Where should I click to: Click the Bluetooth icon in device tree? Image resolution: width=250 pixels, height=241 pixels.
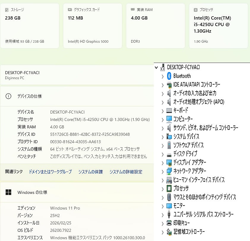tap(169, 76)
